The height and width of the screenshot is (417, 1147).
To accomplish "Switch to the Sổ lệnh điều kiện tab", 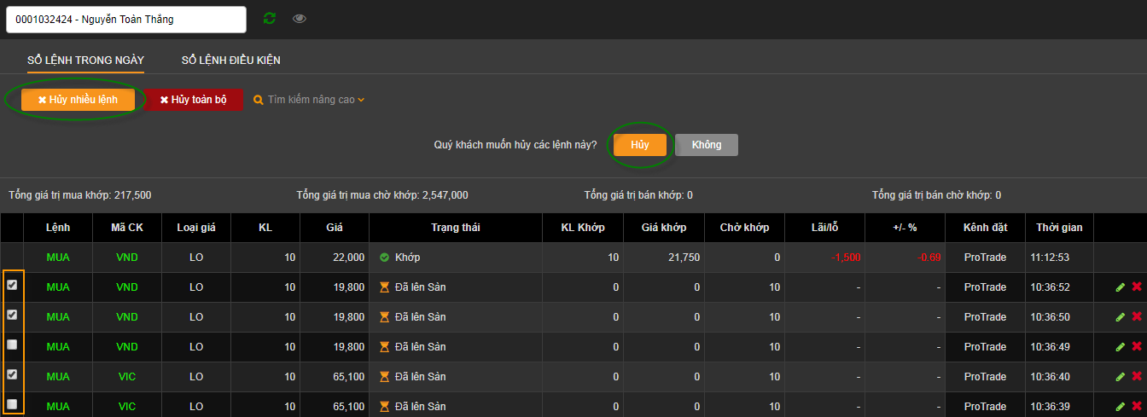I will coord(230,61).
